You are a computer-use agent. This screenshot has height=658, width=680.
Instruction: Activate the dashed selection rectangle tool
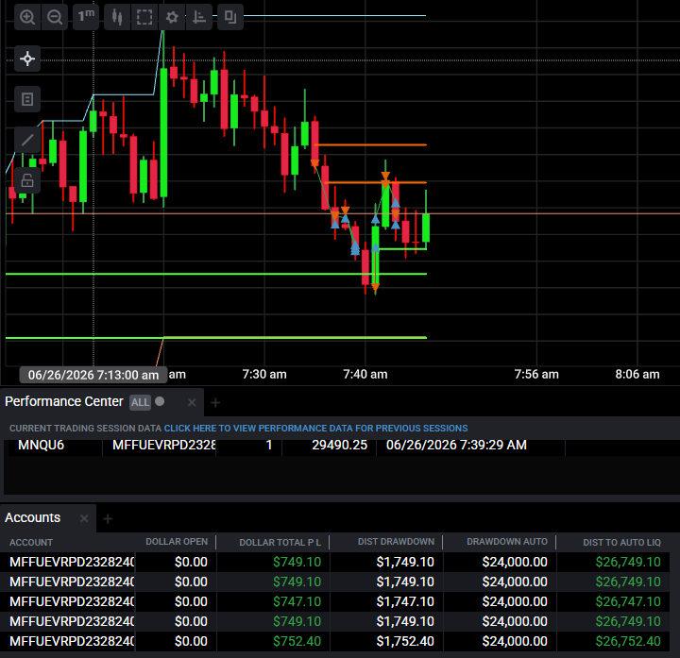pyautogui.click(x=144, y=17)
